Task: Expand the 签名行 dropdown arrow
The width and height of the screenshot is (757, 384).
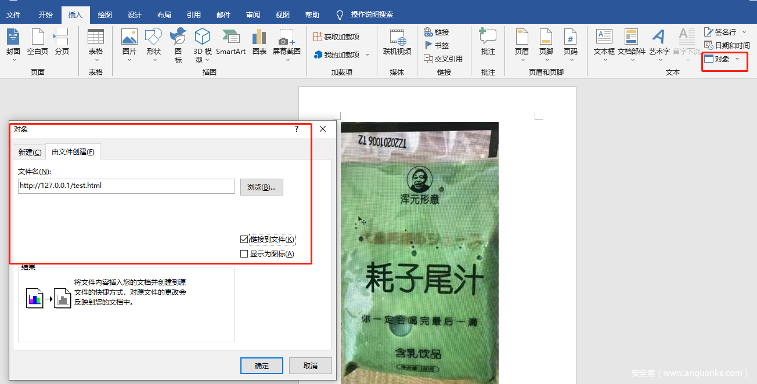Action: pos(744,32)
